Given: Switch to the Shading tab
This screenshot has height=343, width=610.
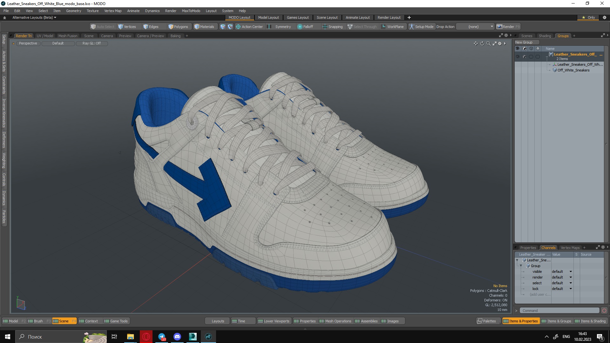Looking at the screenshot, I should point(545,36).
